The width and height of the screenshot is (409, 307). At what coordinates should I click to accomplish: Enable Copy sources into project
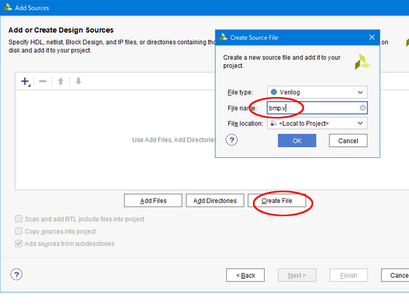click(19, 231)
